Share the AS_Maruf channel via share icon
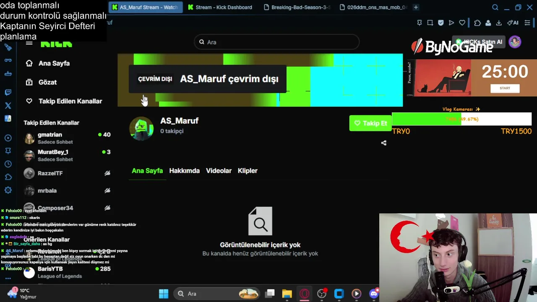537x302 pixels. pos(383,143)
